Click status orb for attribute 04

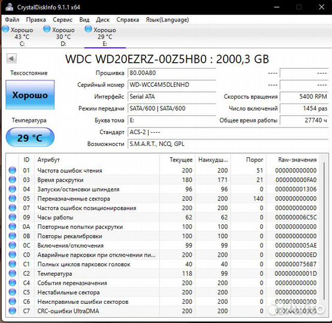coord(13,189)
